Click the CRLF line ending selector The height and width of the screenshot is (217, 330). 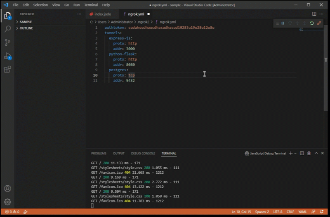[290, 212]
